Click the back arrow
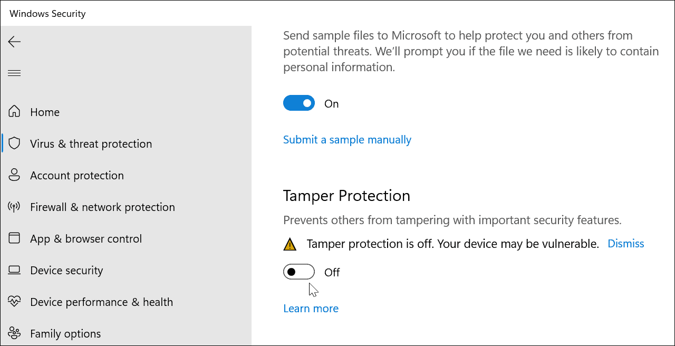The image size is (675, 346). pyautogui.click(x=14, y=41)
